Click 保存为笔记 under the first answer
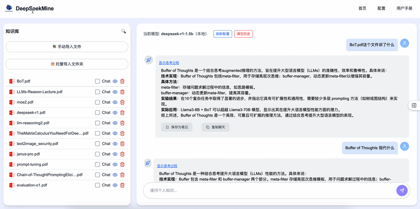Screen dimensions: 420x209 (177, 127)
